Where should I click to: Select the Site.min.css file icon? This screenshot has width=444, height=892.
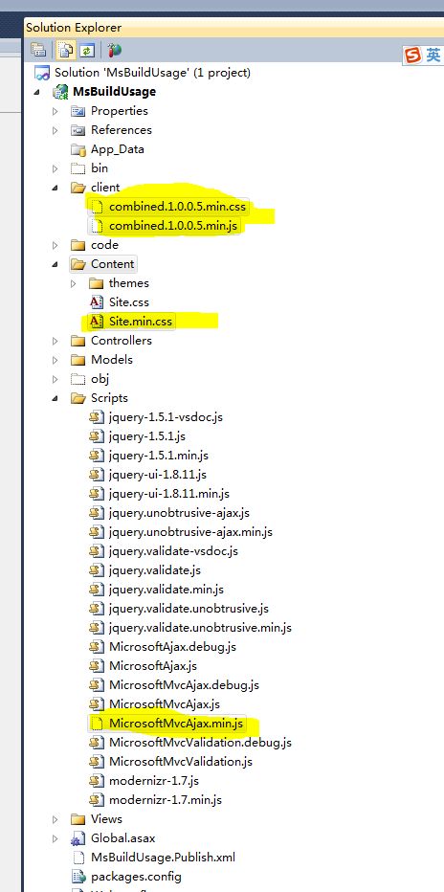pyautogui.click(x=96, y=322)
